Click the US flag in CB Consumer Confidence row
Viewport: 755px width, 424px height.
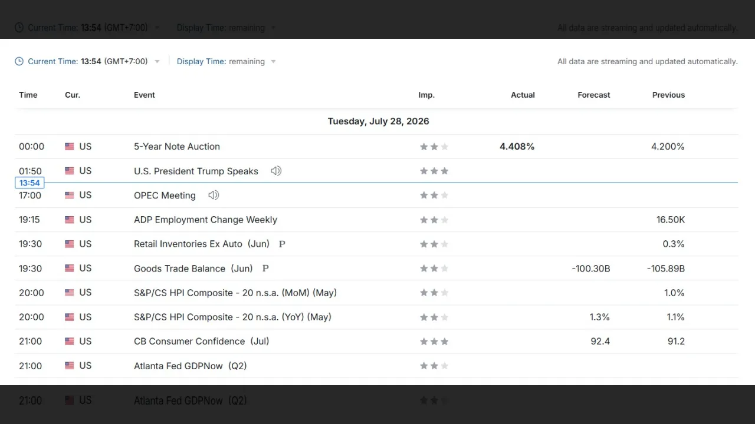70,342
